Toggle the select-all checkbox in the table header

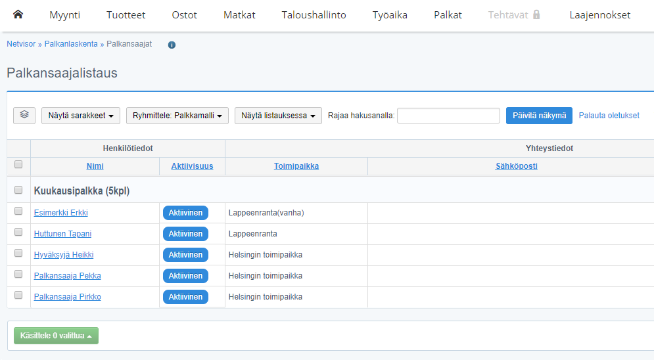click(18, 165)
